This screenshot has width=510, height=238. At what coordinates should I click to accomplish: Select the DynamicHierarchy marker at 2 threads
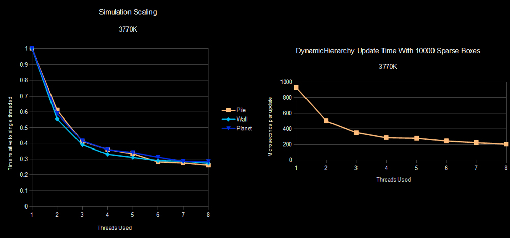tap(326, 121)
